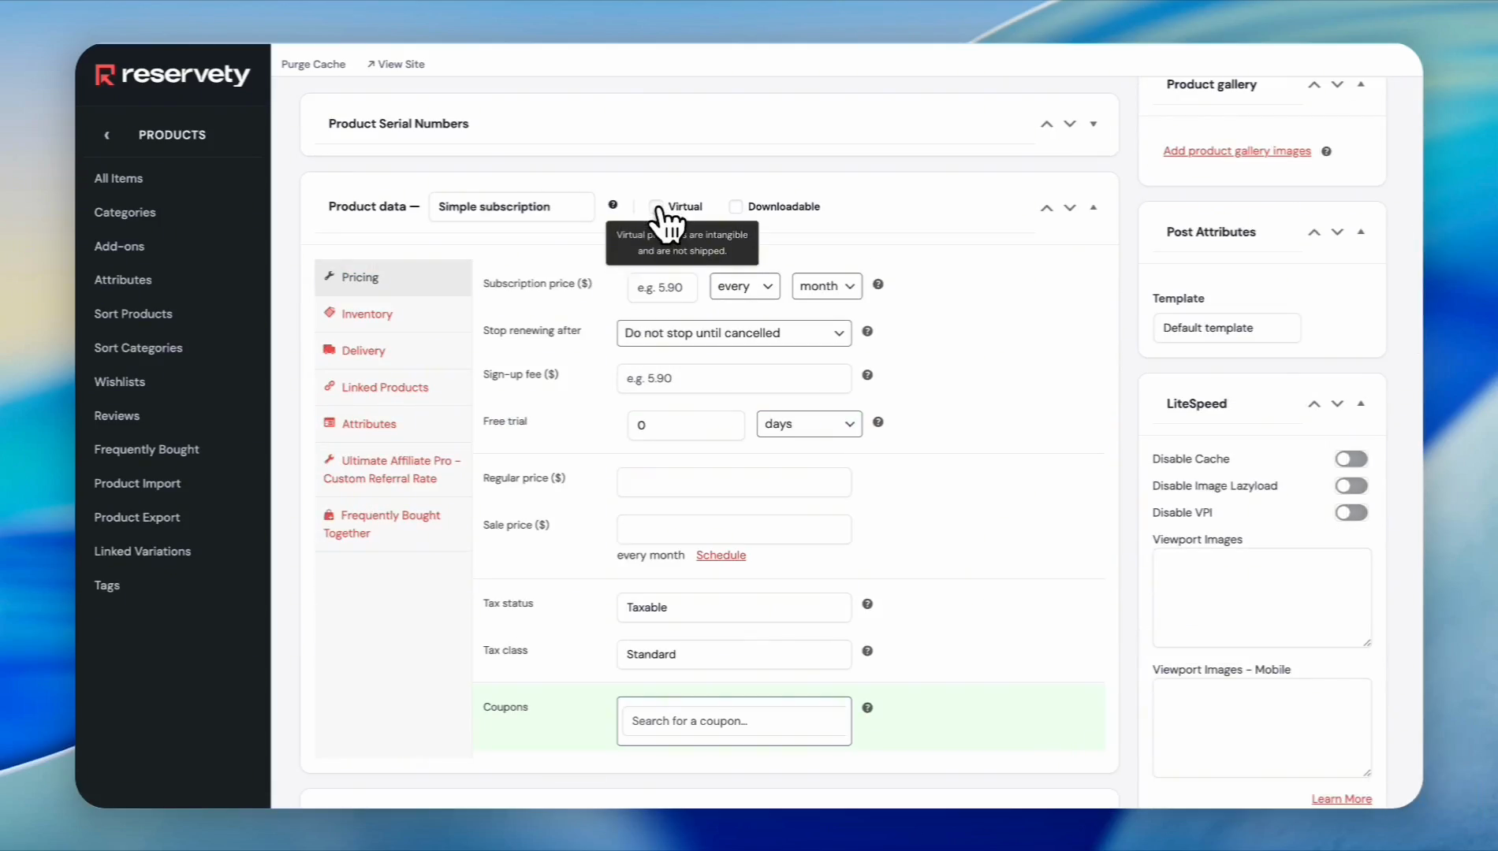1498x851 pixels.
Task: Switch to the Inventory tab
Action: pos(367,314)
